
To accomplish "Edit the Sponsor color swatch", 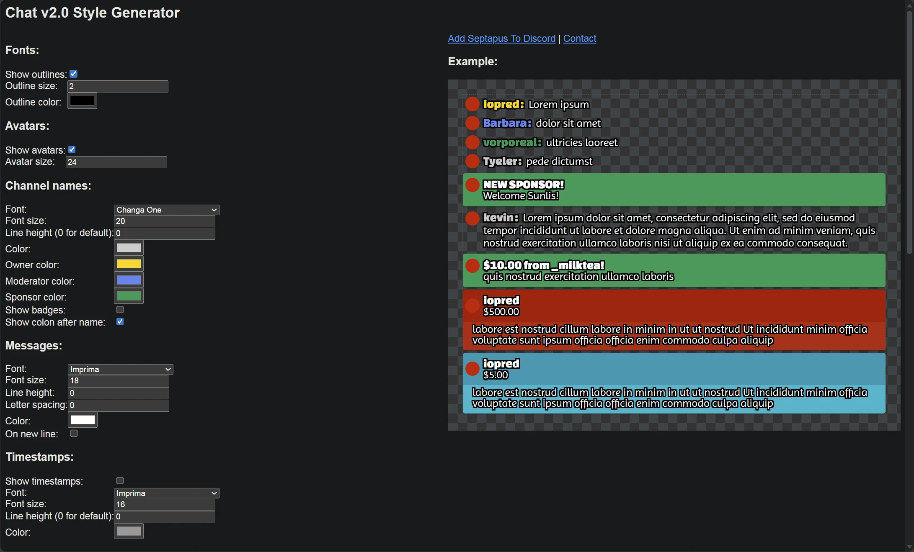I will point(129,295).
